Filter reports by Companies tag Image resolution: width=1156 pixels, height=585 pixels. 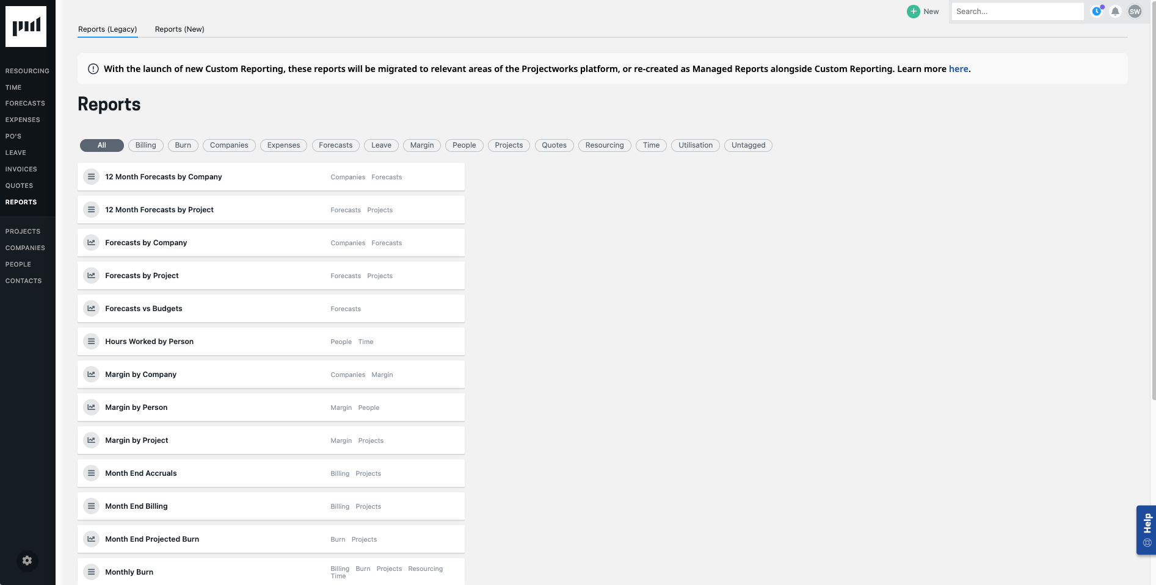click(229, 145)
